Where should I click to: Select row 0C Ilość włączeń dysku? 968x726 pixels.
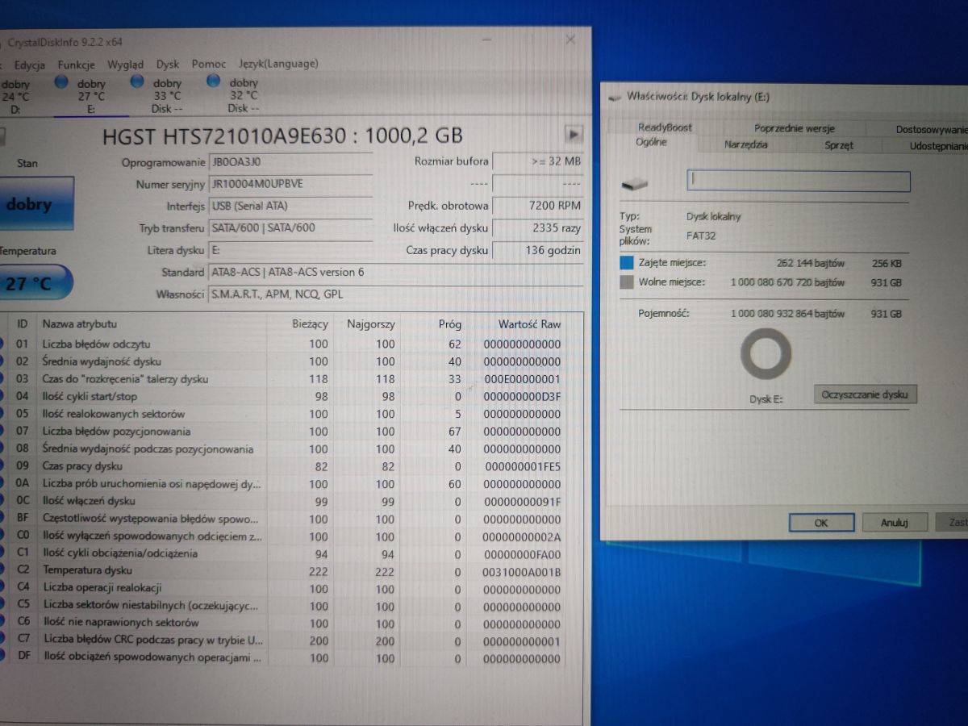(289, 502)
